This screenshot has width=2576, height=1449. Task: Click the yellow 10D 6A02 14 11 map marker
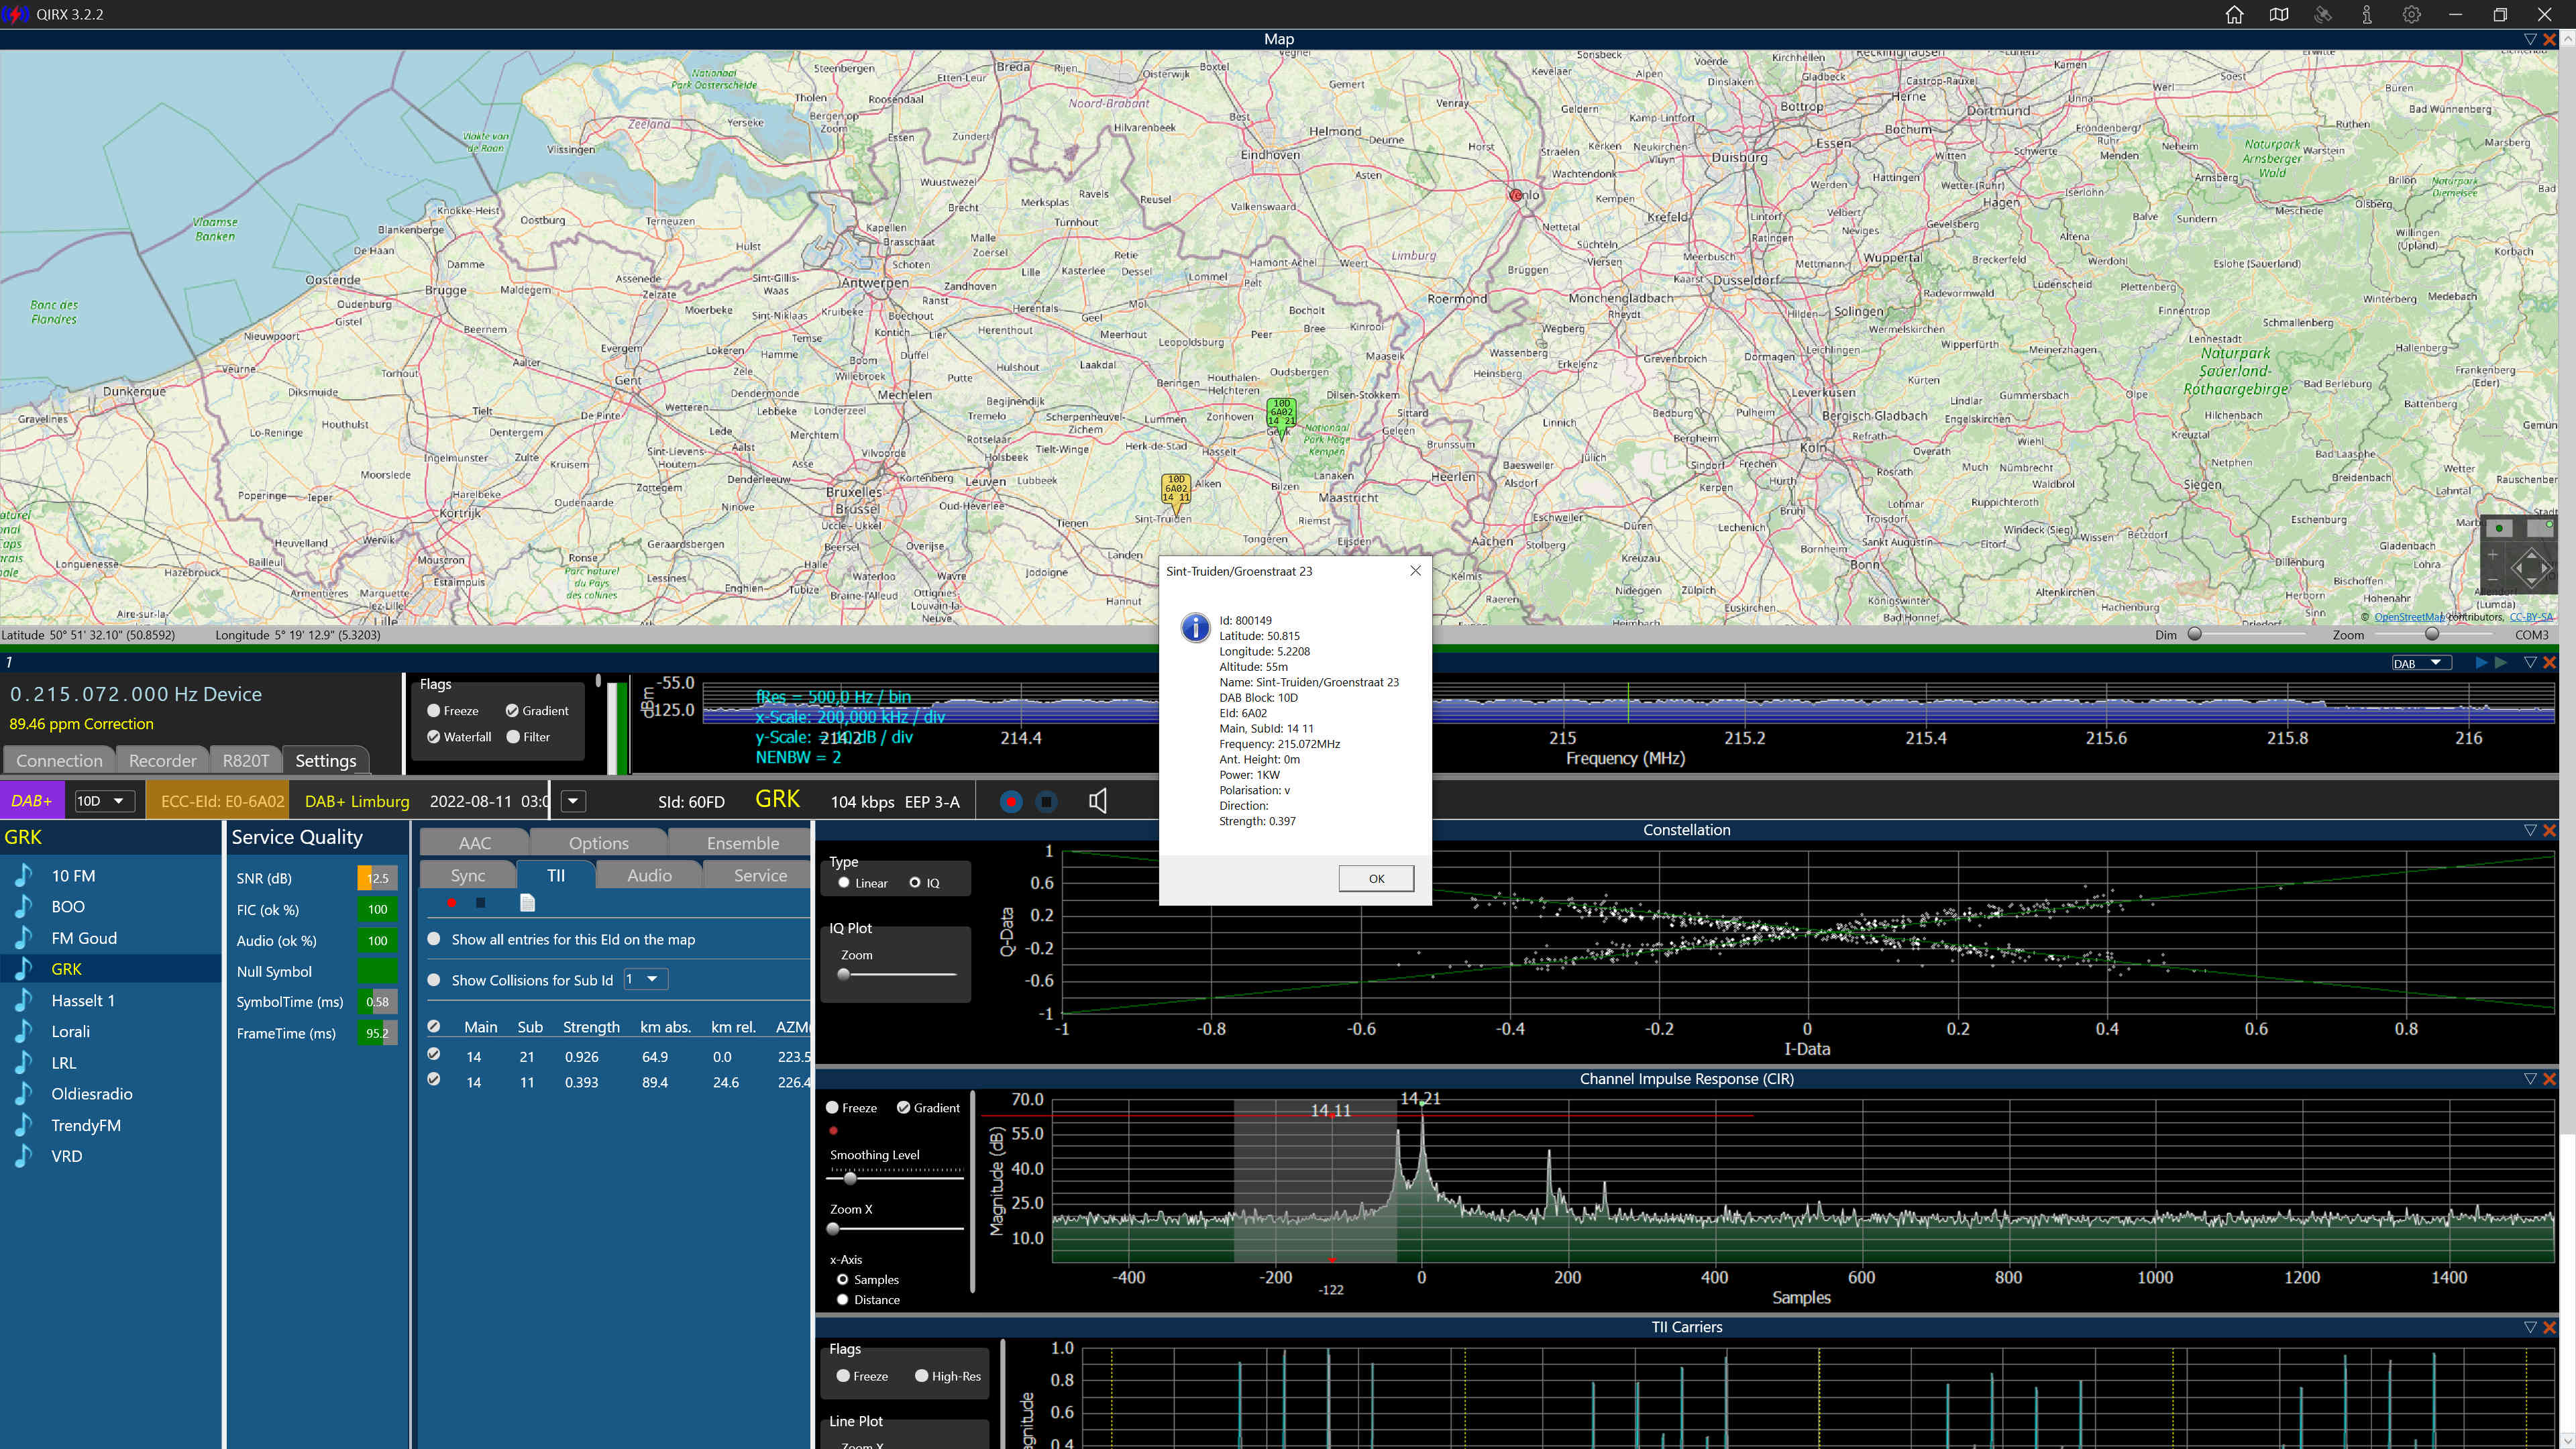click(x=1176, y=491)
